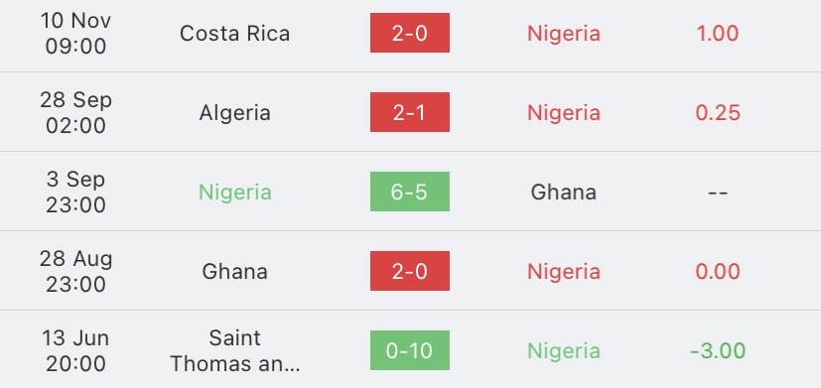Select the green 6-5 score badge
Image resolution: width=821 pixels, height=388 pixels.
tap(409, 192)
